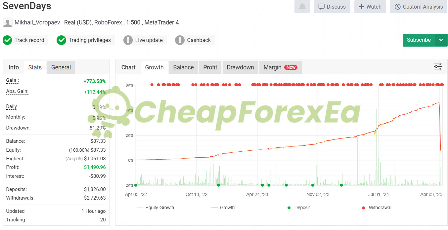This screenshot has height=230, width=448.
Task: Click the Oct 13, '22 axis label
Action: (197, 194)
